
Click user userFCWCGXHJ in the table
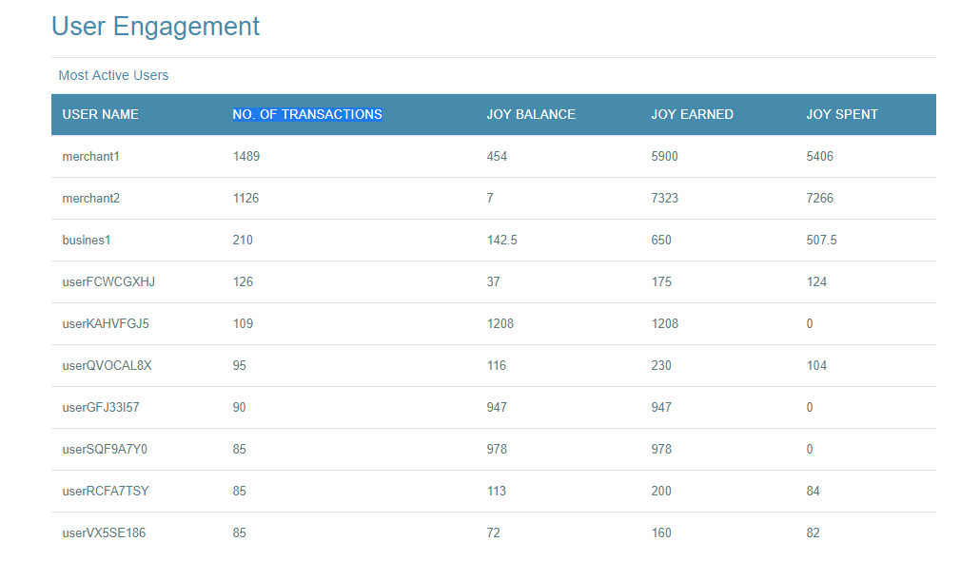coord(108,281)
